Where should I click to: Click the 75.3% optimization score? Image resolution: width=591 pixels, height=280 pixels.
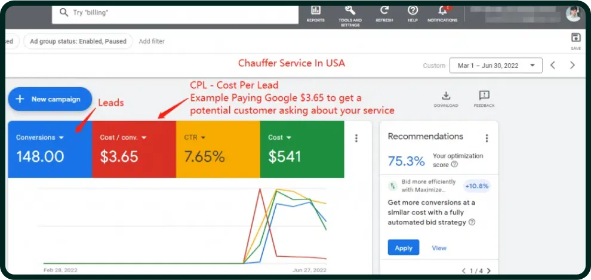click(x=407, y=161)
